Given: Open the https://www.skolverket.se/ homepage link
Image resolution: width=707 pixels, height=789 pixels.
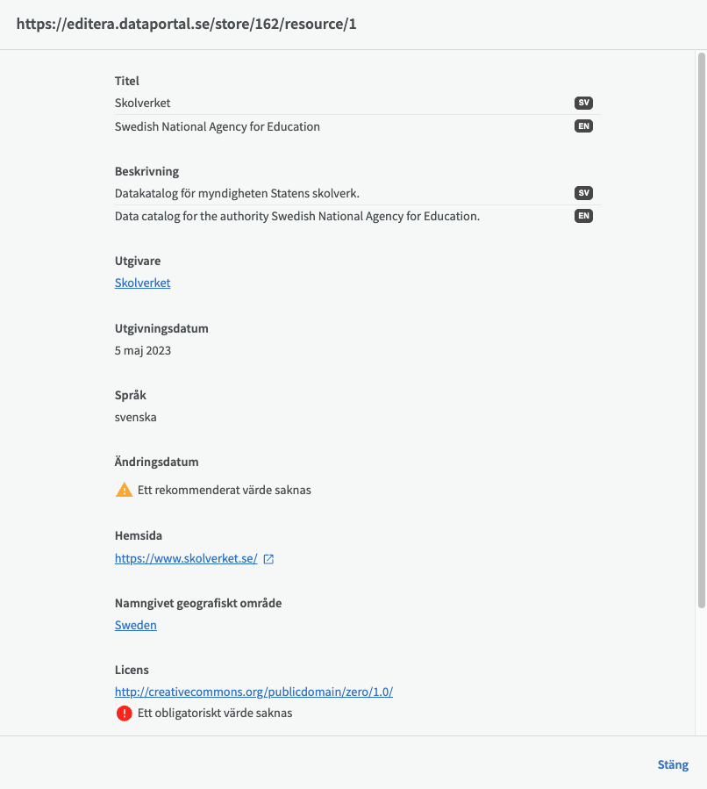Looking at the screenshot, I should pos(186,558).
